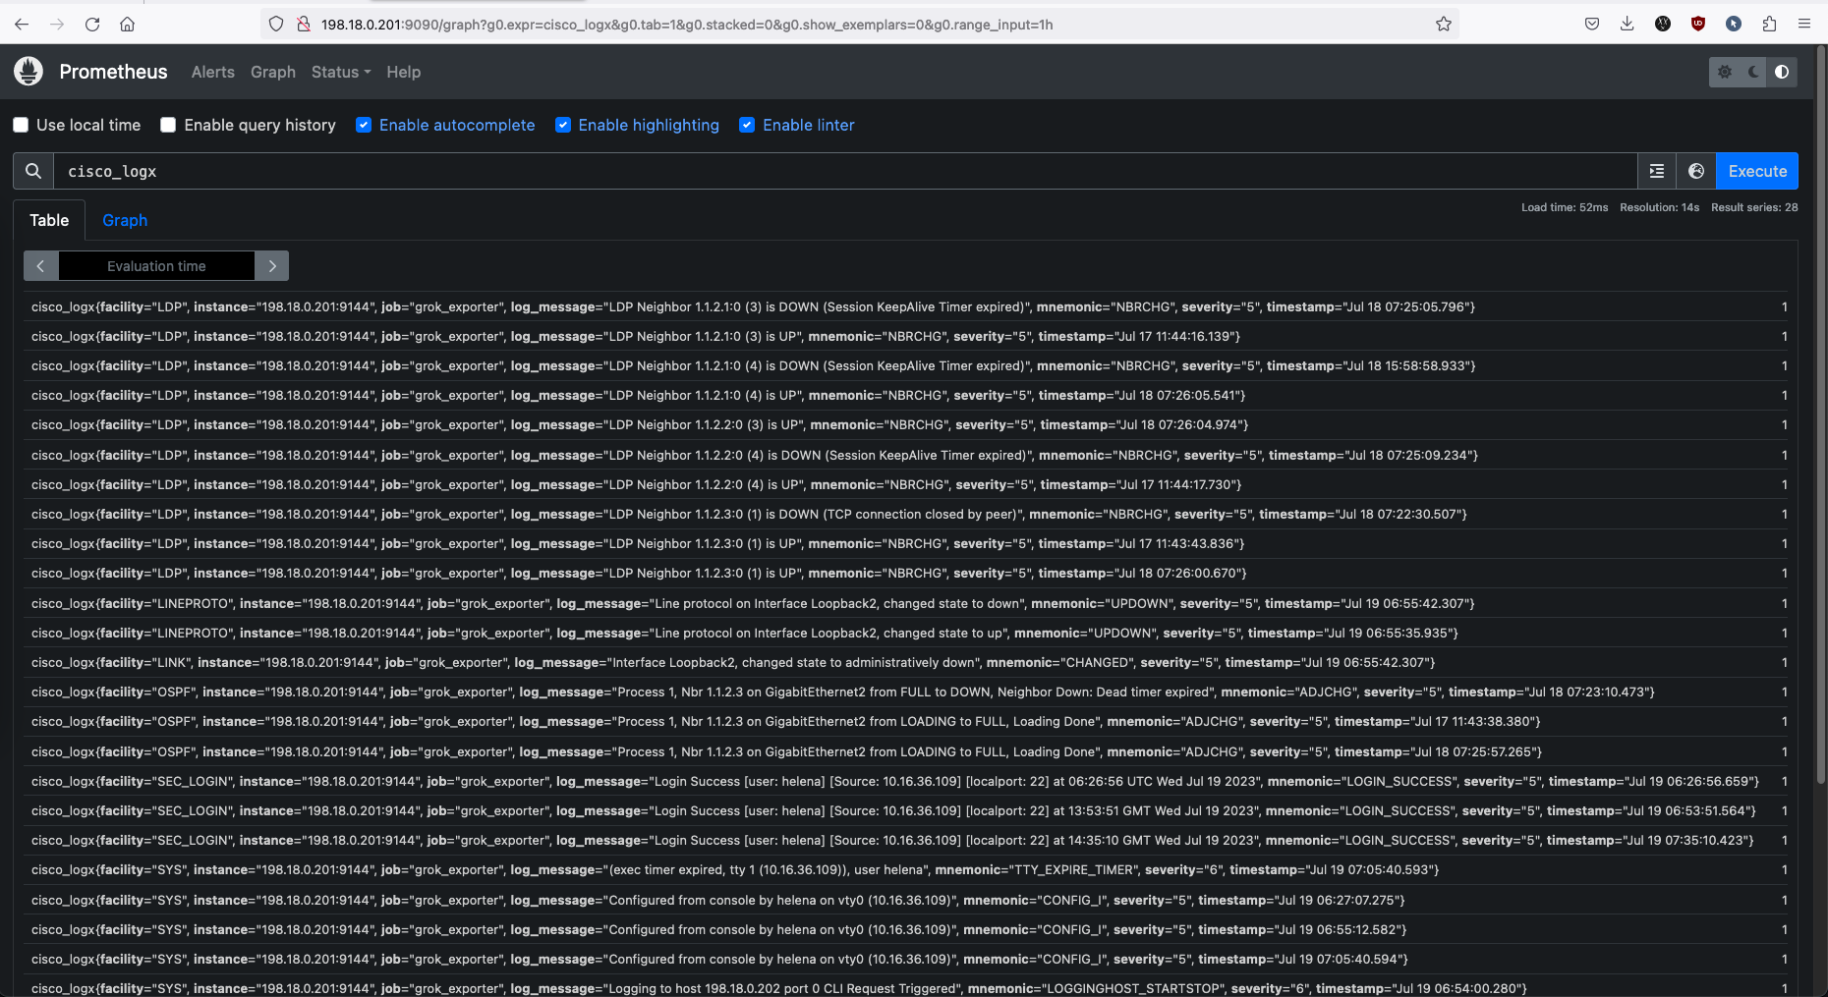Screen dimensions: 1828x997
Task: Step evaluation time backward with left chevron
Action: point(40,266)
